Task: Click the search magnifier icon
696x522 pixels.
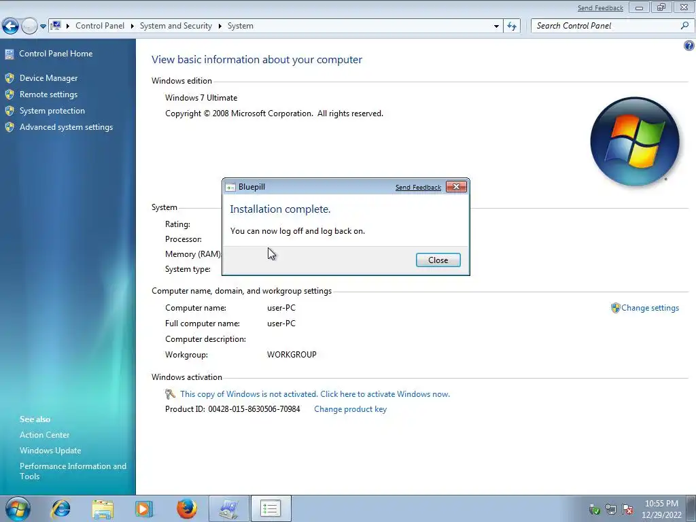Action: click(x=684, y=26)
